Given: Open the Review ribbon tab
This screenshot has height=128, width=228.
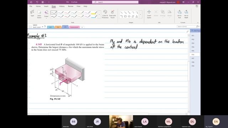Looking at the screenshot, I should pyautogui.click(x=71, y=6).
